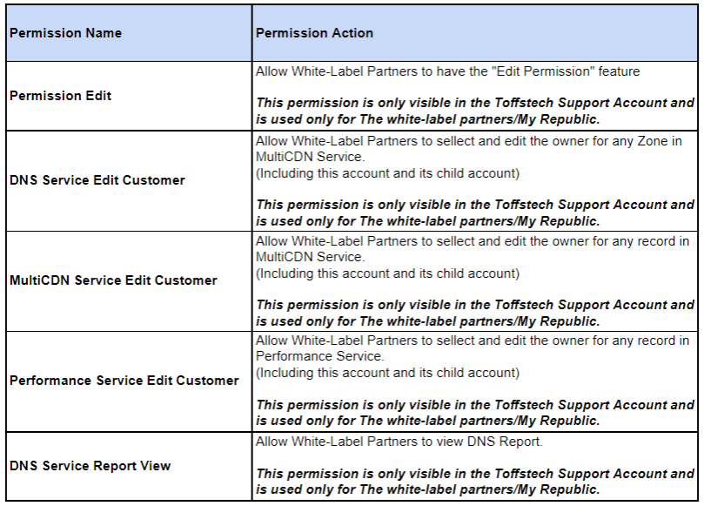The image size is (704, 506).
Task: Click the text about editing owner for any Zone
Action: click(x=469, y=149)
